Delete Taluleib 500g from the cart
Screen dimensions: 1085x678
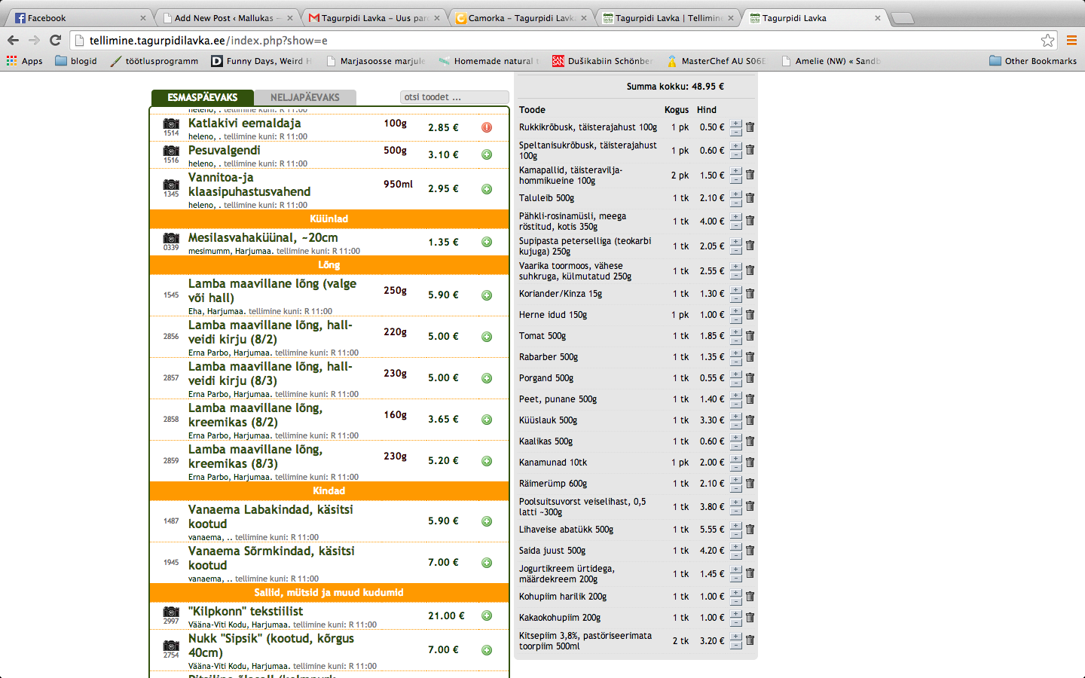pyautogui.click(x=750, y=197)
